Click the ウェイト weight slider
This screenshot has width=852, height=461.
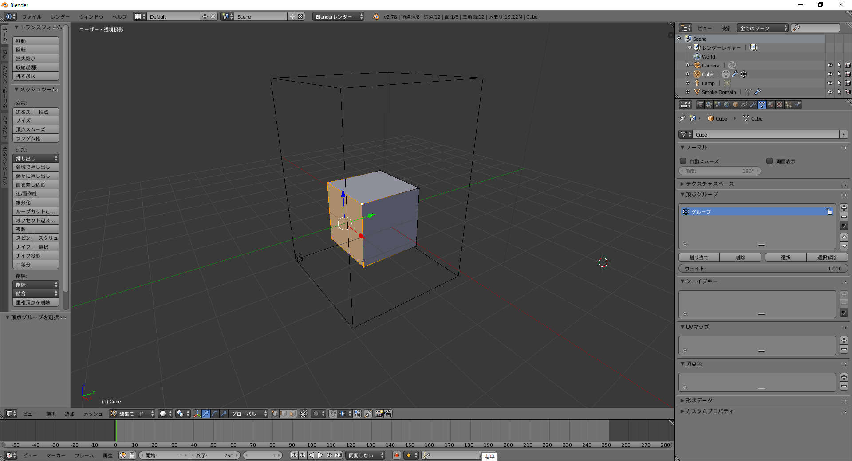(763, 268)
